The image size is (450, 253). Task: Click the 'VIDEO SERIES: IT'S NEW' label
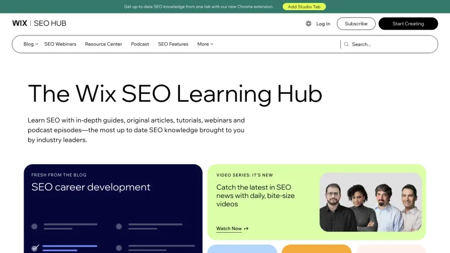click(x=245, y=175)
